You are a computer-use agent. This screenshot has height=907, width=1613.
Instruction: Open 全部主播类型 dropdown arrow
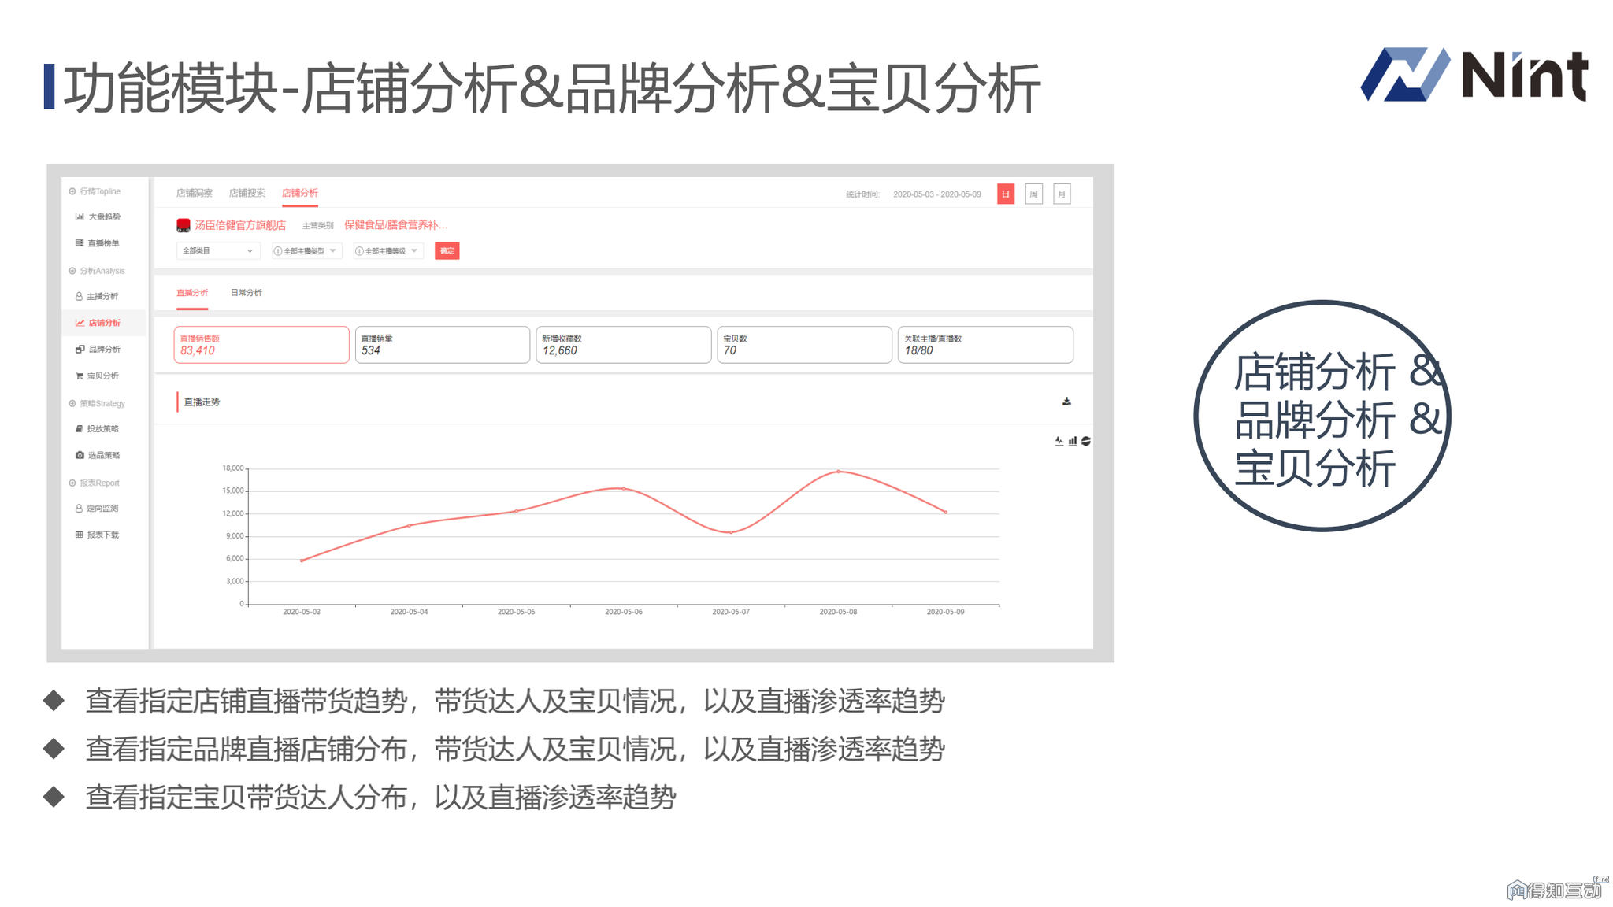click(x=333, y=251)
